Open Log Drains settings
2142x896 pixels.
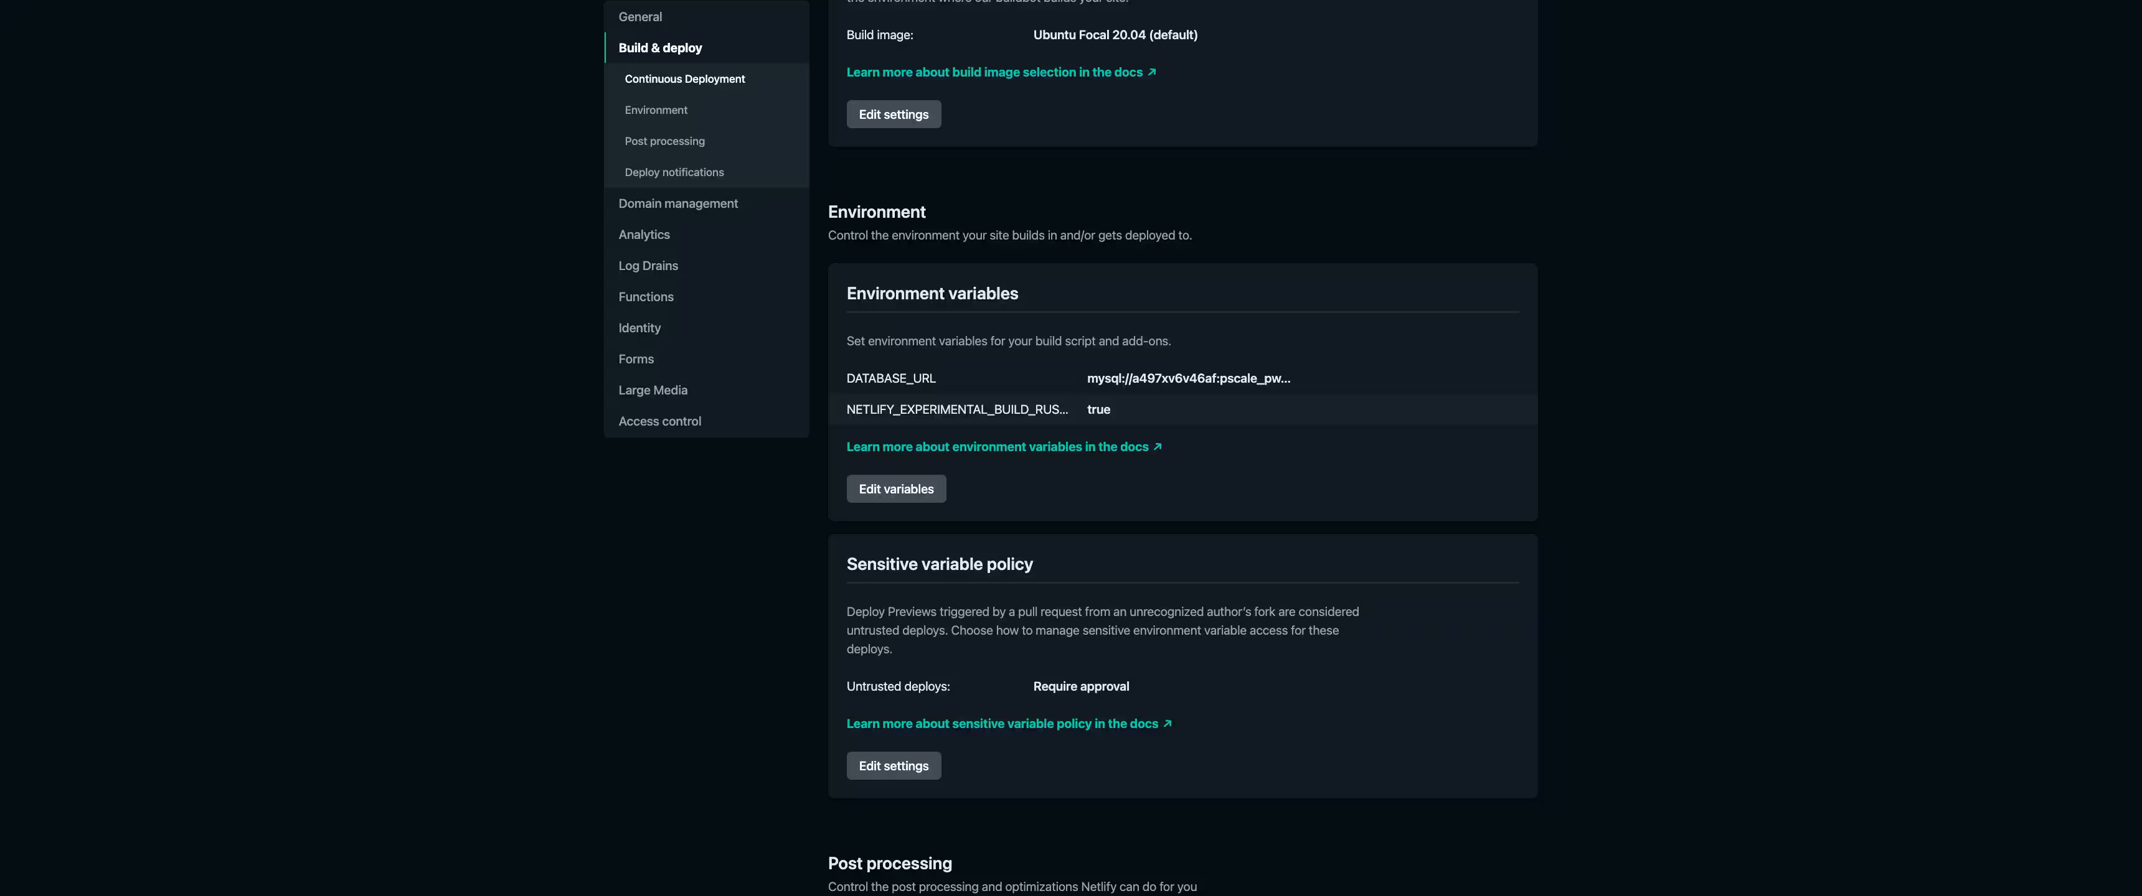648,266
